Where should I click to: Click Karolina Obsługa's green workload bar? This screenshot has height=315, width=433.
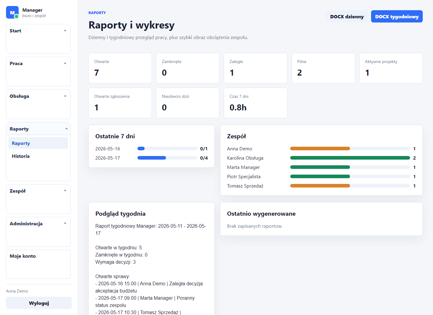pyautogui.click(x=350, y=158)
